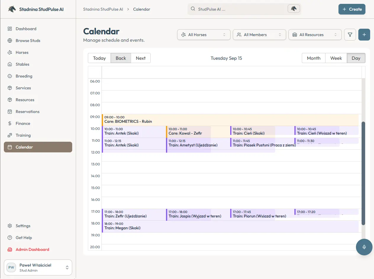Open the Train: Ametyst (Ujeżdżanie) event
The image size is (374, 279).
tap(198, 145)
